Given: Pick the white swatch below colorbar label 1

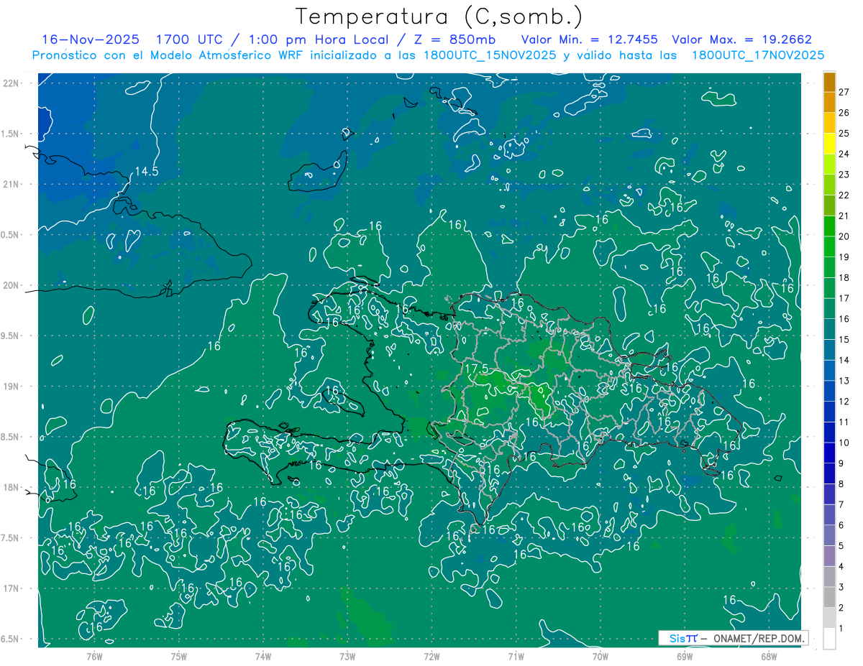Looking at the screenshot, I should click(829, 639).
